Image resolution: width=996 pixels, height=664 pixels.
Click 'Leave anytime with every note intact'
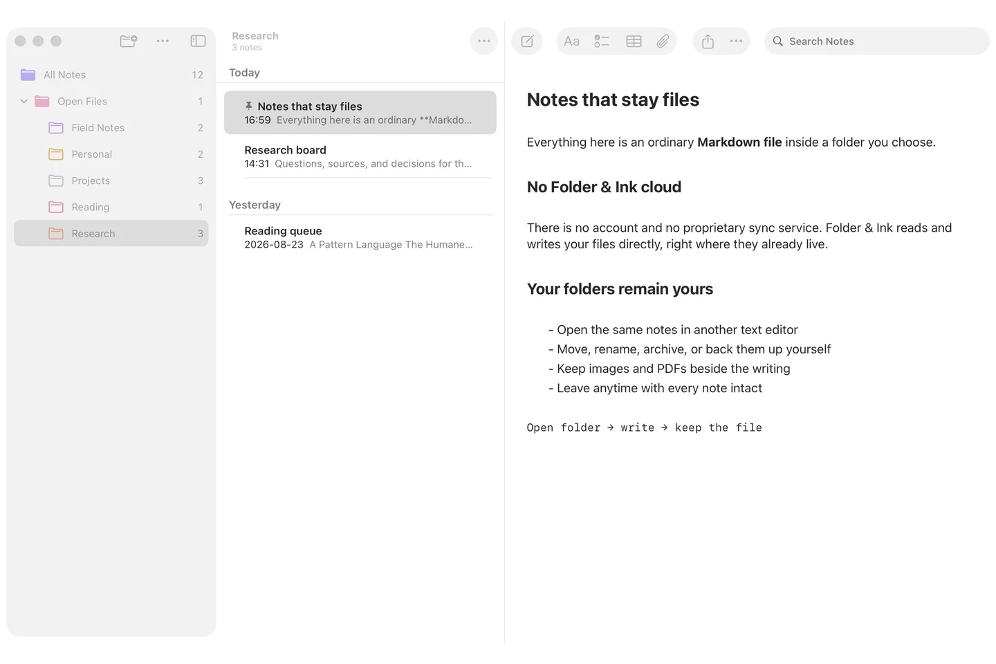click(659, 388)
